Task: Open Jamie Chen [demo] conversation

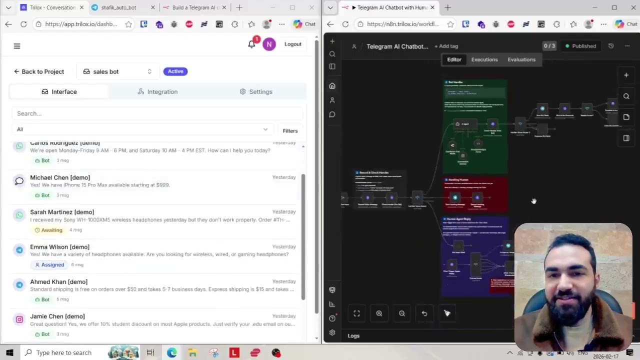Action: (x=157, y=325)
